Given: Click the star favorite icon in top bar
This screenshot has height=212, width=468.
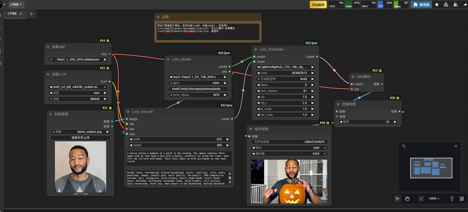Looking at the screenshot, I should point(437,4).
